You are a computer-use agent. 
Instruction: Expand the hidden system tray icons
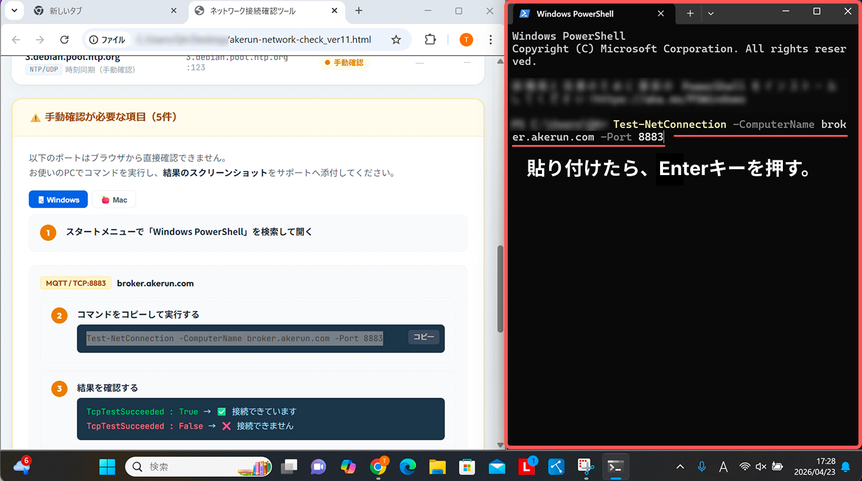point(680,467)
